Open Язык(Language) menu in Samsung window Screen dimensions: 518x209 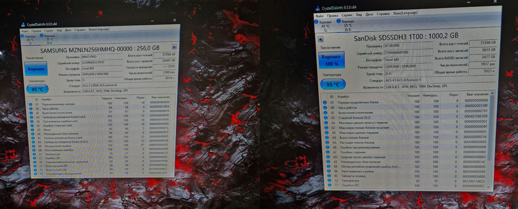[99, 29]
